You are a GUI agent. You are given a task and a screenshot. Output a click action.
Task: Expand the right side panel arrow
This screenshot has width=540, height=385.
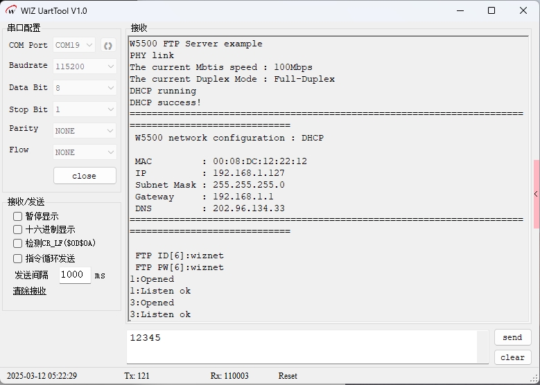[x=536, y=195]
